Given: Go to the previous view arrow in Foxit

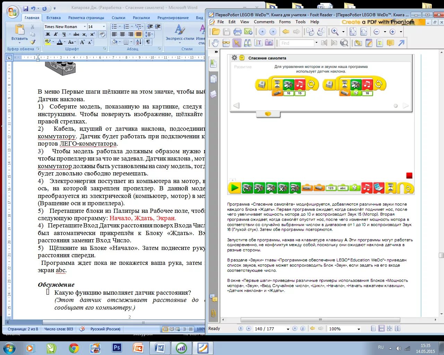Looking at the screenshot, I should [286, 32].
